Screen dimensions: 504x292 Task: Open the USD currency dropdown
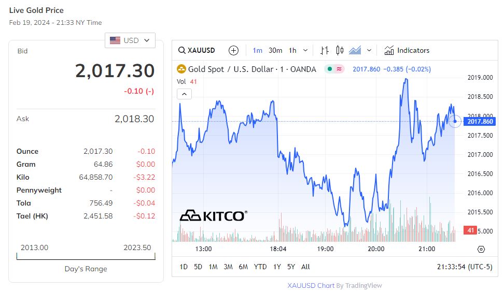130,40
